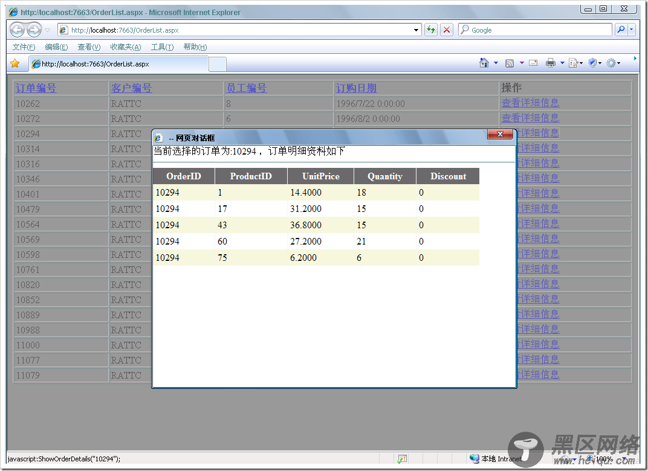Click the Quantity column header in dialog
648x471 pixels.
385,176
